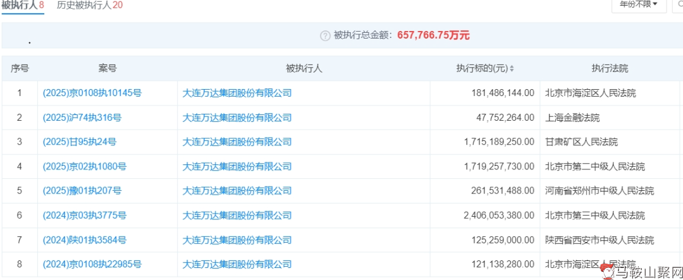
Task: Click court 北京市第三中级人民法院
Action: (595, 216)
